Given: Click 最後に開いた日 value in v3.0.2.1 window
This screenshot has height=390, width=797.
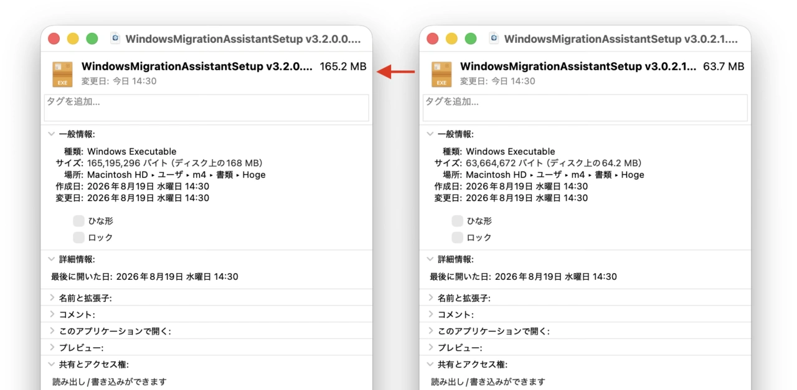Looking at the screenshot, I should click(x=555, y=277).
